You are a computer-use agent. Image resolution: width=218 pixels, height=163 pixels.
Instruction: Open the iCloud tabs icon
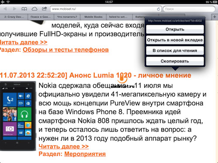(34, 9)
